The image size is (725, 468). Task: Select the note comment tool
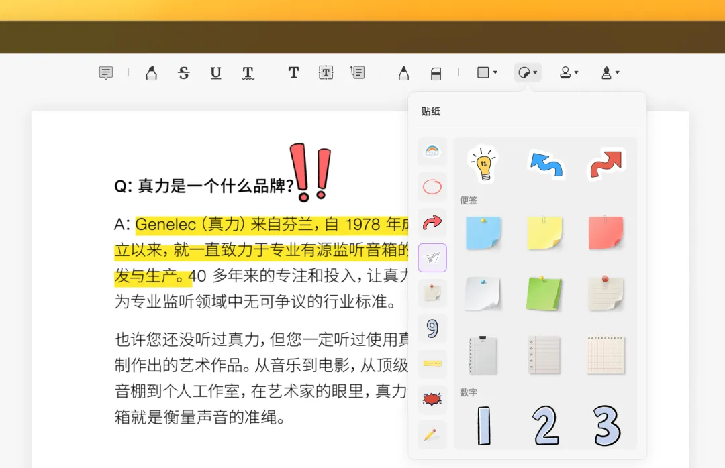tap(106, 73)
